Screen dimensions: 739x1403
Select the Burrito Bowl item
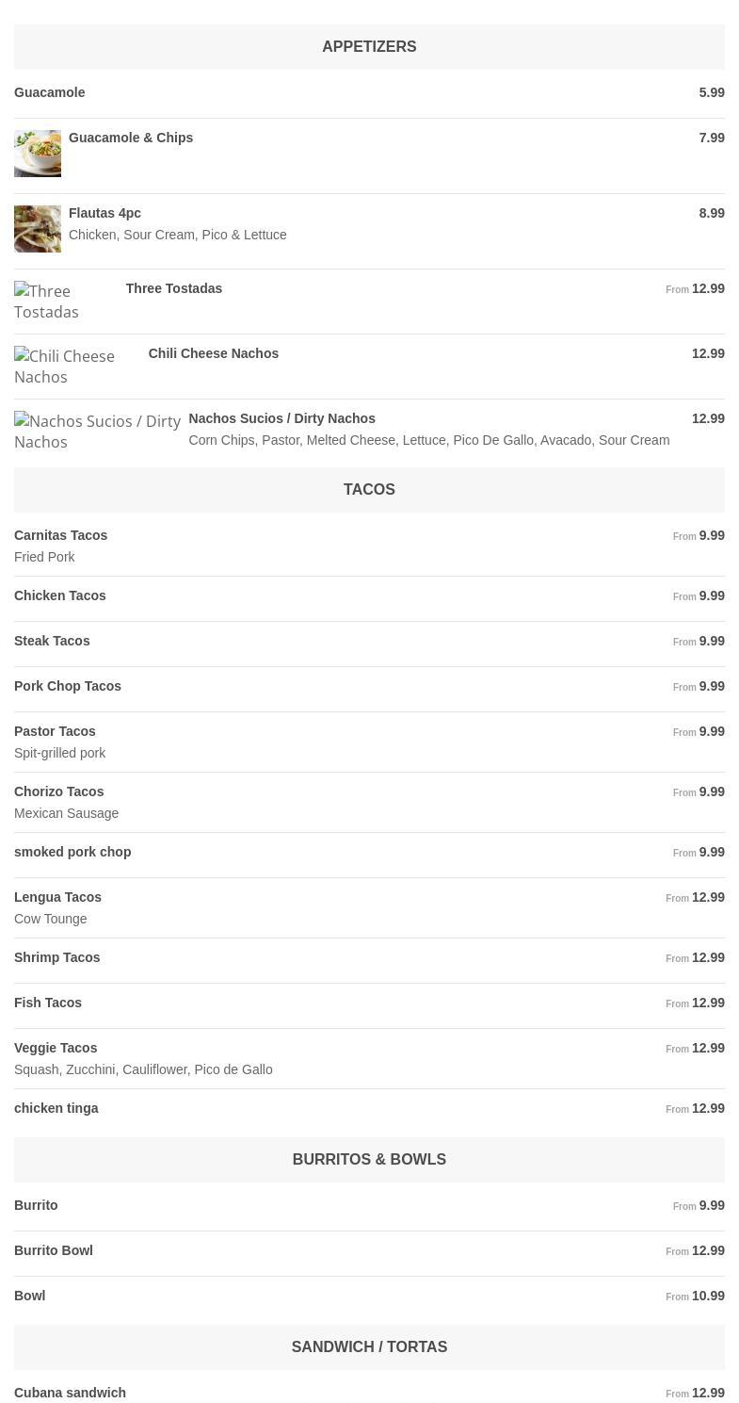54,1250
